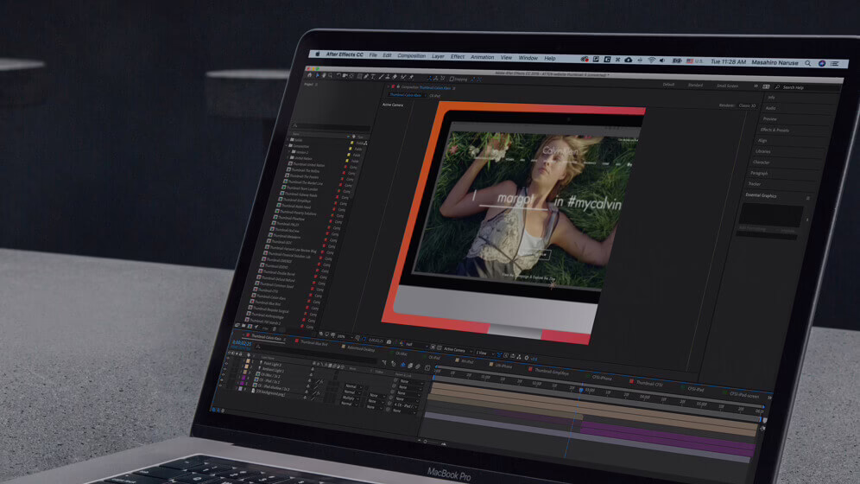
Task: Select the Puppet Pin tool
Action: click(x=411, y=78)
